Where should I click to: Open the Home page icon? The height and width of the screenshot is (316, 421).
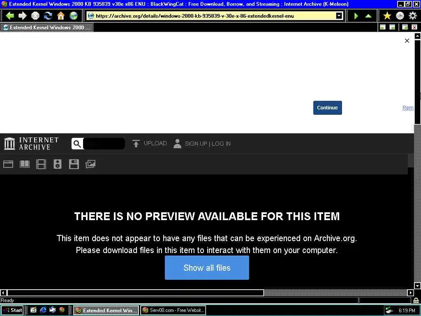coord(61,16)
